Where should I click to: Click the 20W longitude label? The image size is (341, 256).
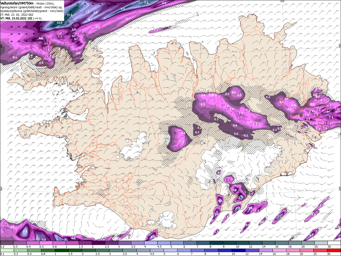[x=142, y=1]
